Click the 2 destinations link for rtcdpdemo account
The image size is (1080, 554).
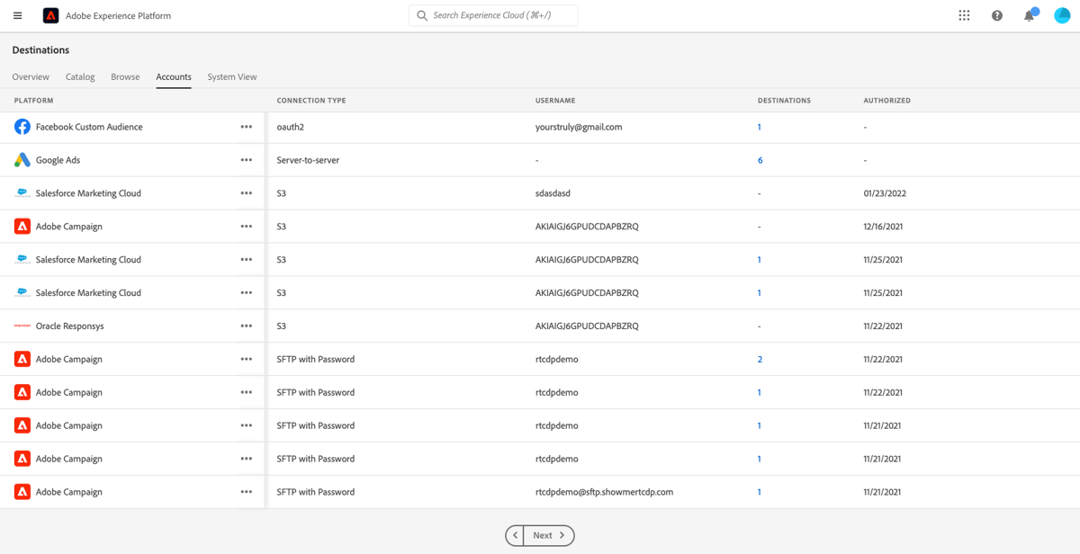pos(759,359)
